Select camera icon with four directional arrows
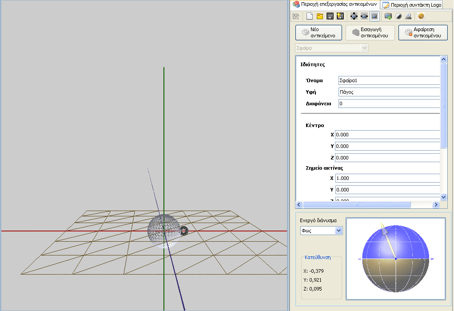Image resolution: width=454 pixels, height=311 pixels. click(x=354, y=16)
